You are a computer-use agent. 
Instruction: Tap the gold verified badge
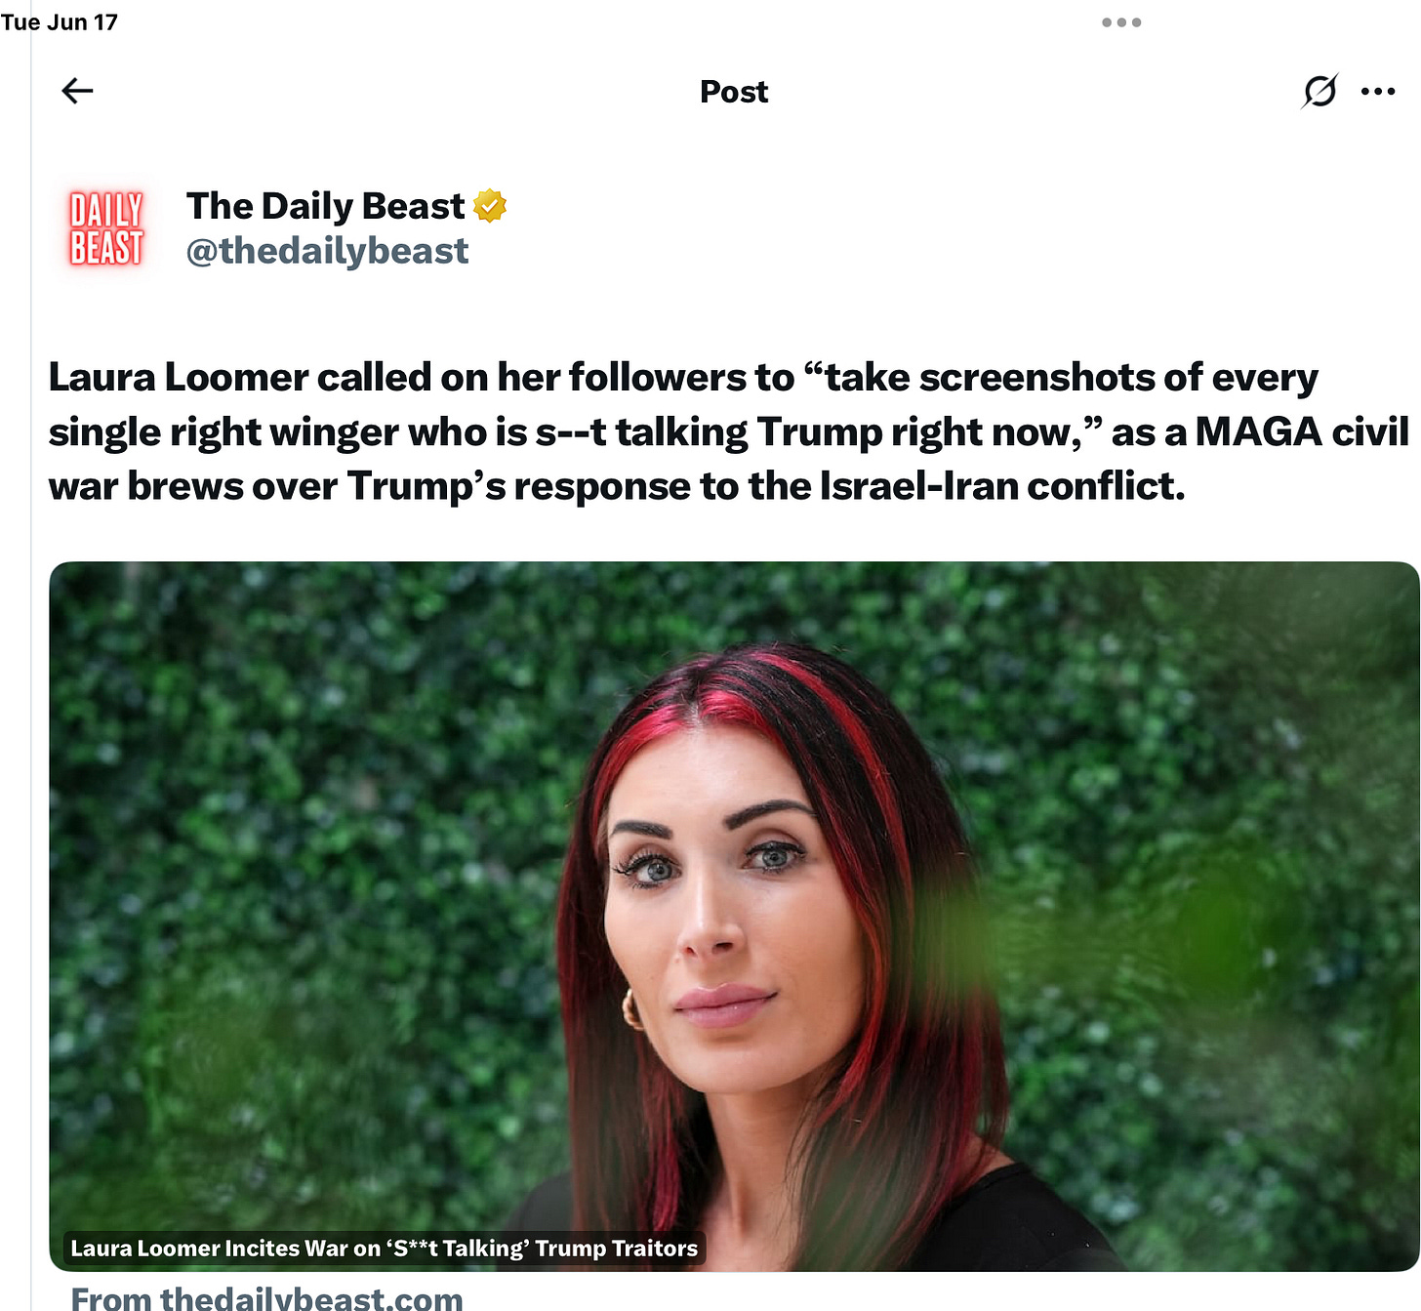(490, 206)
